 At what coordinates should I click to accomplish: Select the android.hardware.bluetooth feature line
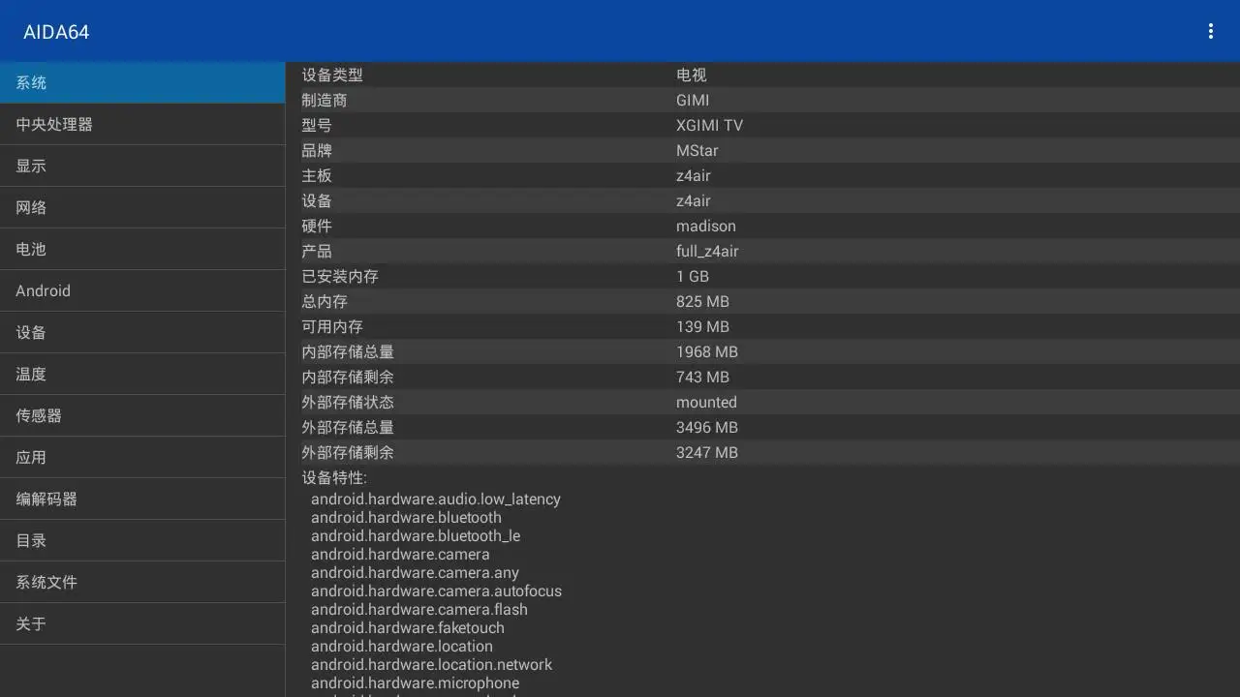click(406, 518)
